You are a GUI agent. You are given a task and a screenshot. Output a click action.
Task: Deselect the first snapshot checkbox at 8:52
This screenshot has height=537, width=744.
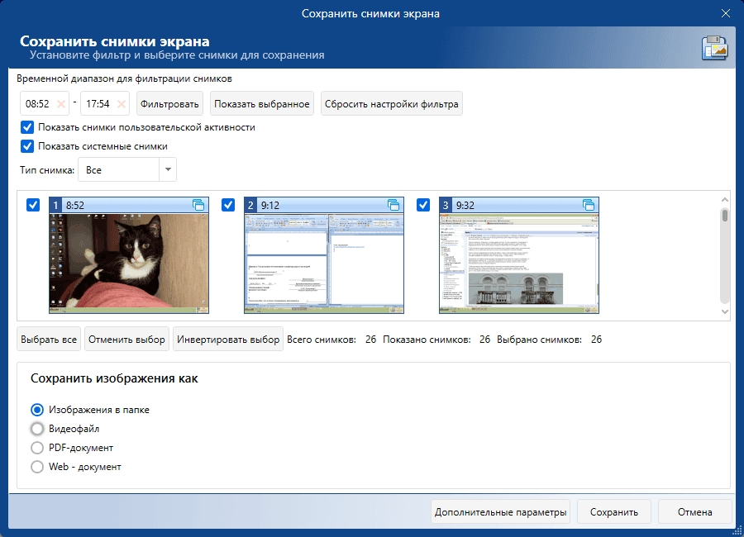[33, 205]
